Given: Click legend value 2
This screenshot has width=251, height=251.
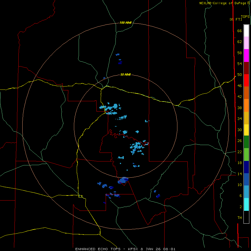Looking at the screenshot, I should (240, 207).
